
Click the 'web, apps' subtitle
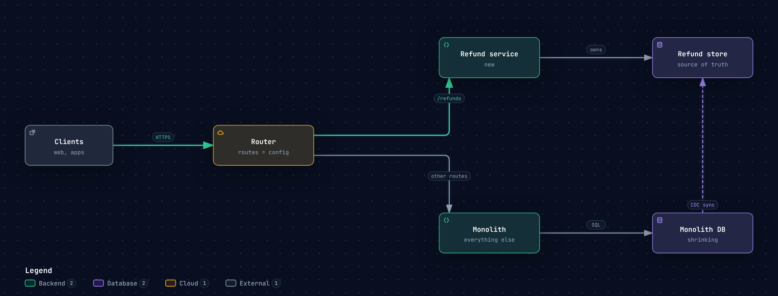click(x=69, y=153)
